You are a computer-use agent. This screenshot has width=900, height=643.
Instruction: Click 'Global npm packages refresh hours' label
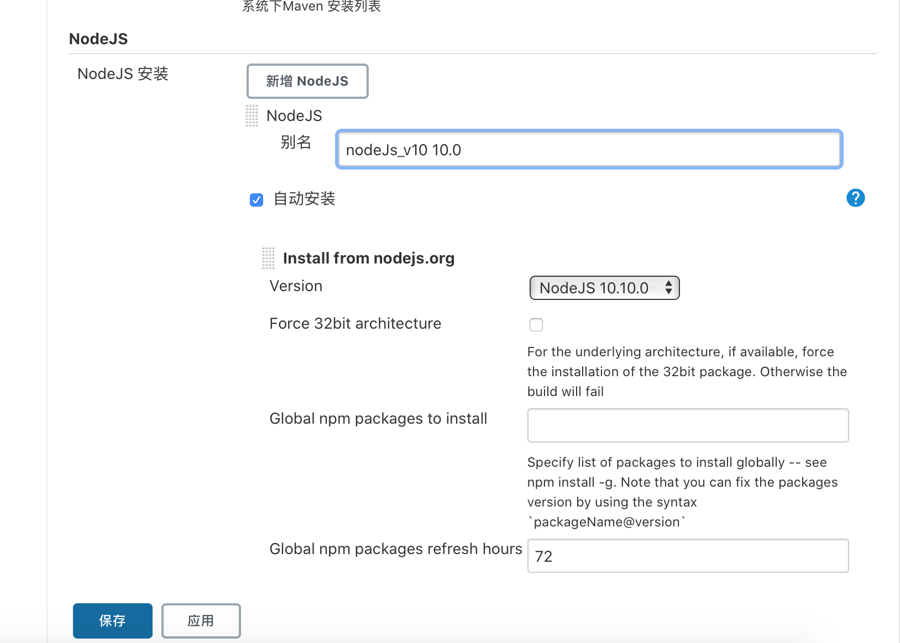pos(396,549)
